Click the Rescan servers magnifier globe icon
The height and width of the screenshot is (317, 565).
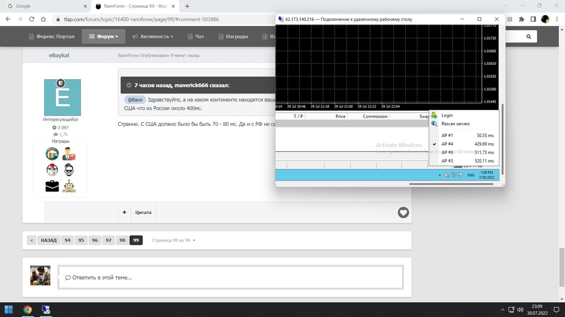coord(434,124)
